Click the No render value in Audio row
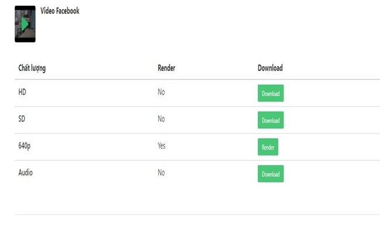Screen dimensions: 380x228 coord(161,173)
